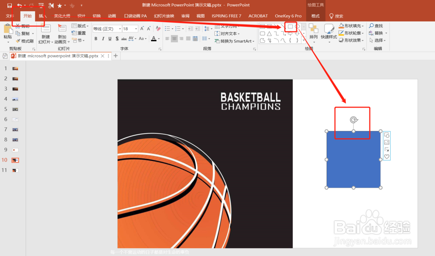Toggle center text alignment

tap(174, 39)
